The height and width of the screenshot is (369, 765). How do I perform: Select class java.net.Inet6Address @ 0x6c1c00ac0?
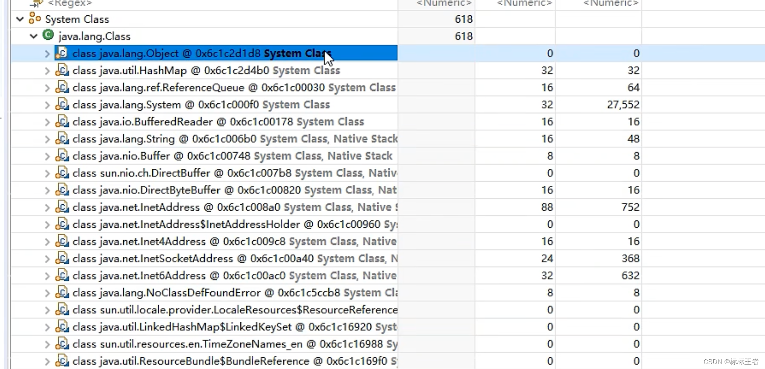tap(235, 276)
